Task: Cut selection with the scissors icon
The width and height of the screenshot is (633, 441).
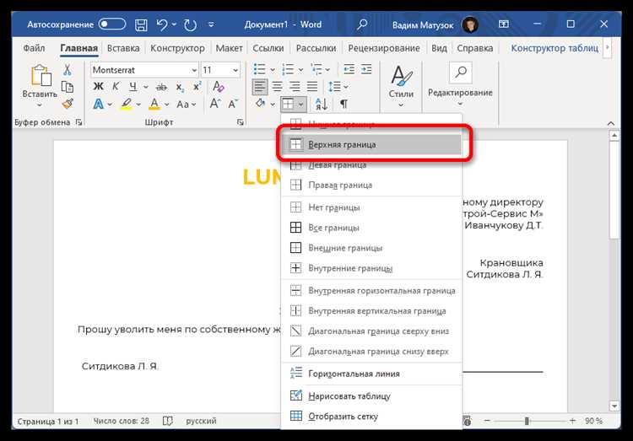Action: (x=68, y=70)
